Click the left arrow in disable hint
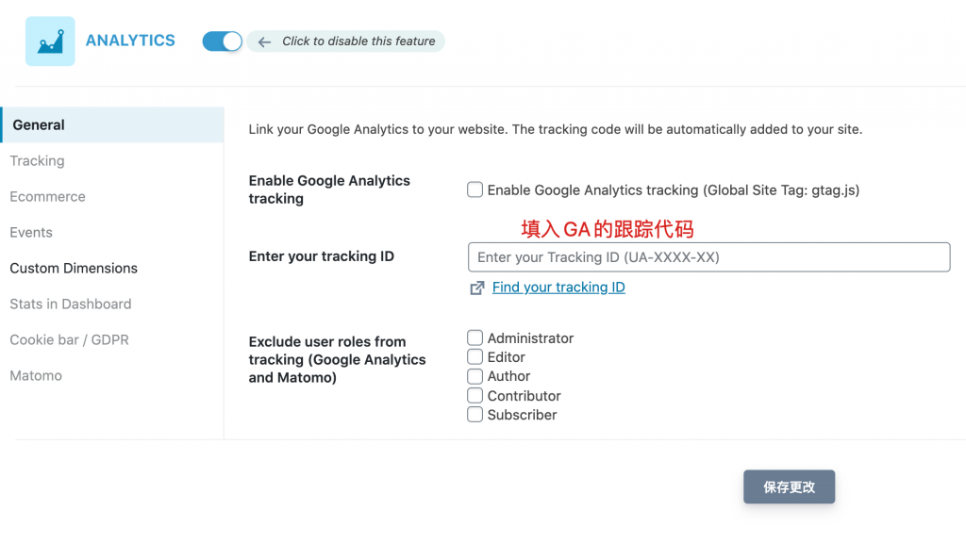 pyautogui.click(x=264, y=41)
